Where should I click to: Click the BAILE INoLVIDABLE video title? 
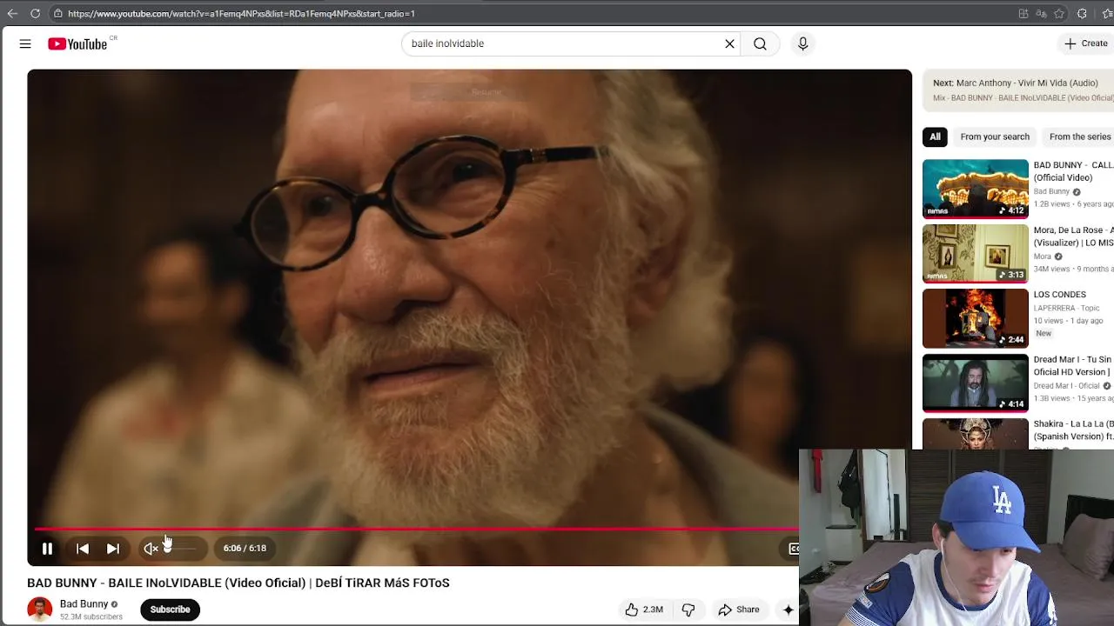tap(238, 583)
